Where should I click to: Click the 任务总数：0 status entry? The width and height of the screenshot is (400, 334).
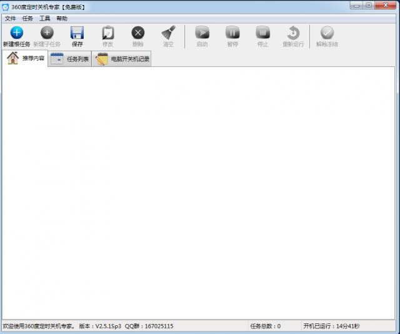click(265, 326)
